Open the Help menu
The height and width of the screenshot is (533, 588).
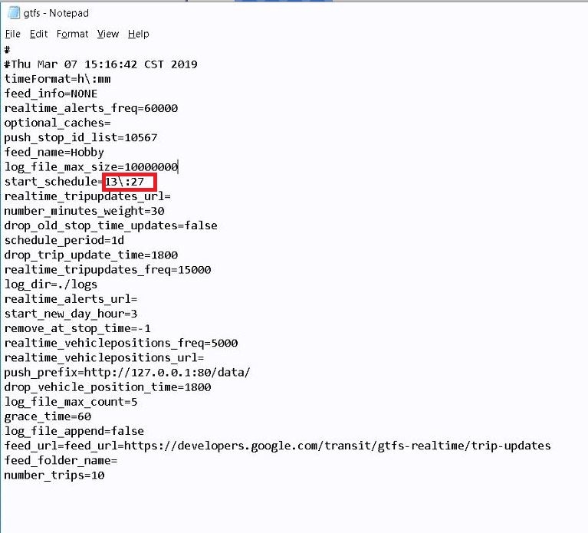point(139,34)
